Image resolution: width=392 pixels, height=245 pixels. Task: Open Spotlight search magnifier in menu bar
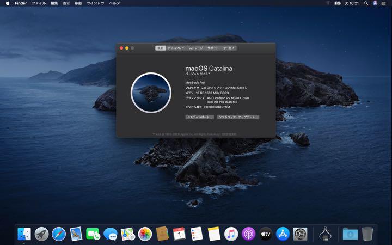(x=366, y=3)
